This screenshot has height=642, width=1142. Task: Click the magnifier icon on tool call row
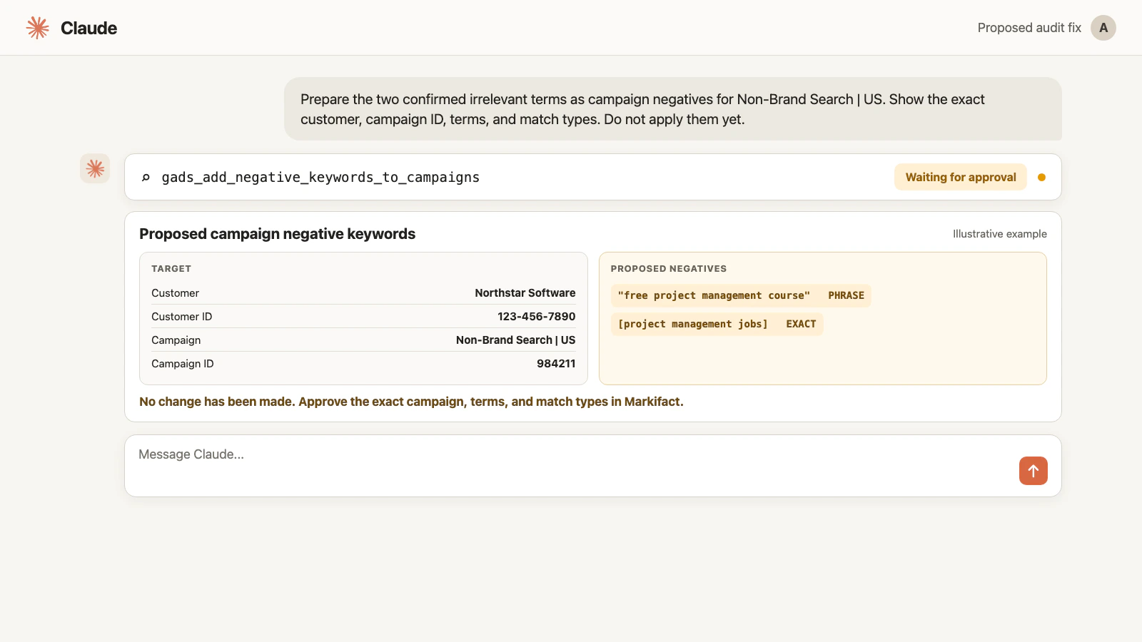tap(146, 177)
